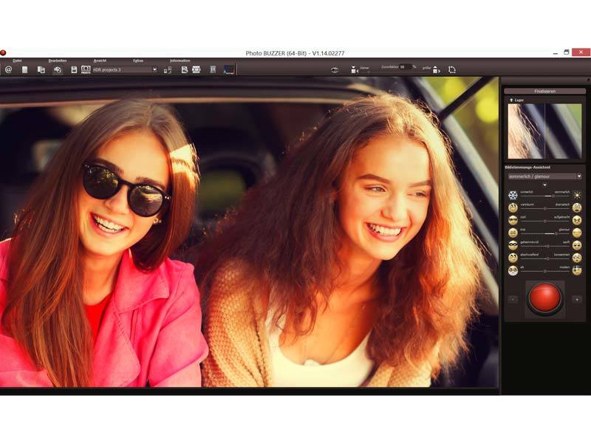Click the fit-to-window crop icon
The width and height of the screenshot is (591, 443).
(x=452, y=69)
